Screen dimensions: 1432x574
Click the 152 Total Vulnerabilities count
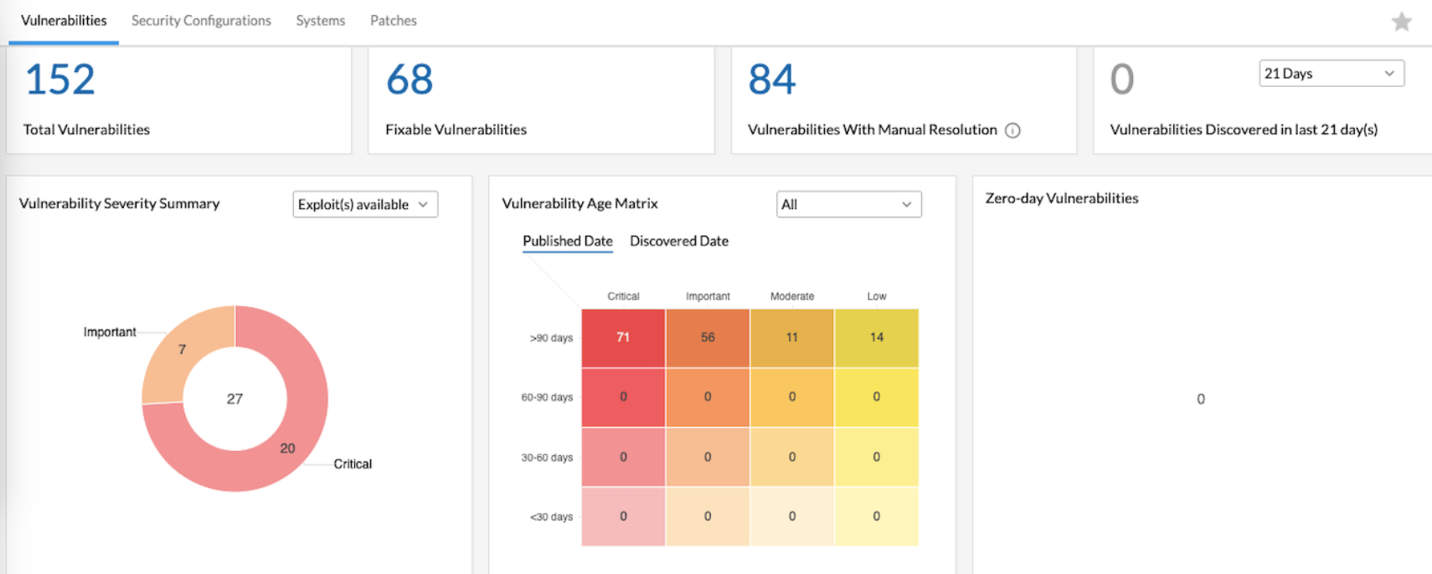click(x=60, y=80)
